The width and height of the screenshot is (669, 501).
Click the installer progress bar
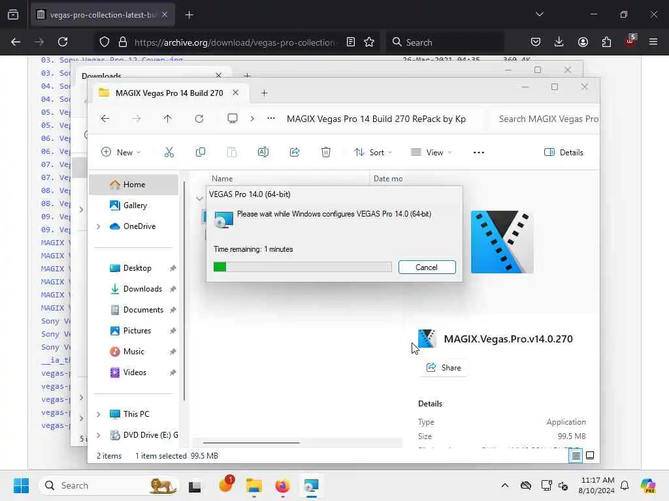pos(302,267)
